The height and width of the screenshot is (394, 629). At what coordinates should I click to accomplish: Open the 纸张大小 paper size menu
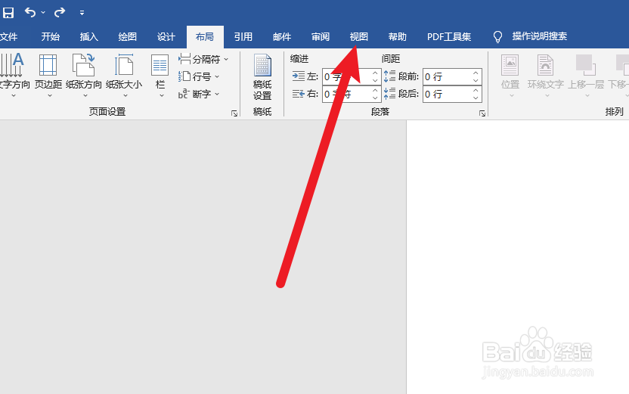click(124, 76)
